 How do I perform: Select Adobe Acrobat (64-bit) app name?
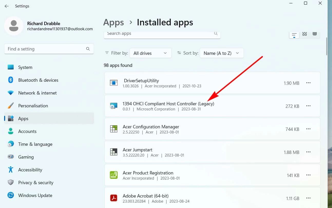tap(146, 196)
